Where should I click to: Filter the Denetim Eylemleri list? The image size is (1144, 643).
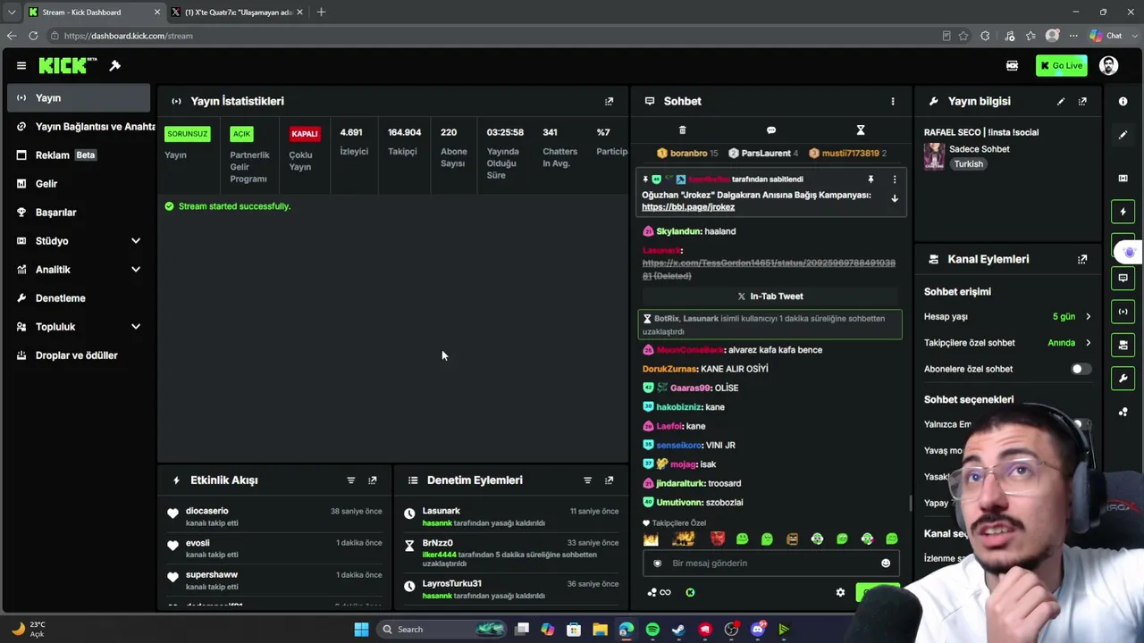[587, 480]
